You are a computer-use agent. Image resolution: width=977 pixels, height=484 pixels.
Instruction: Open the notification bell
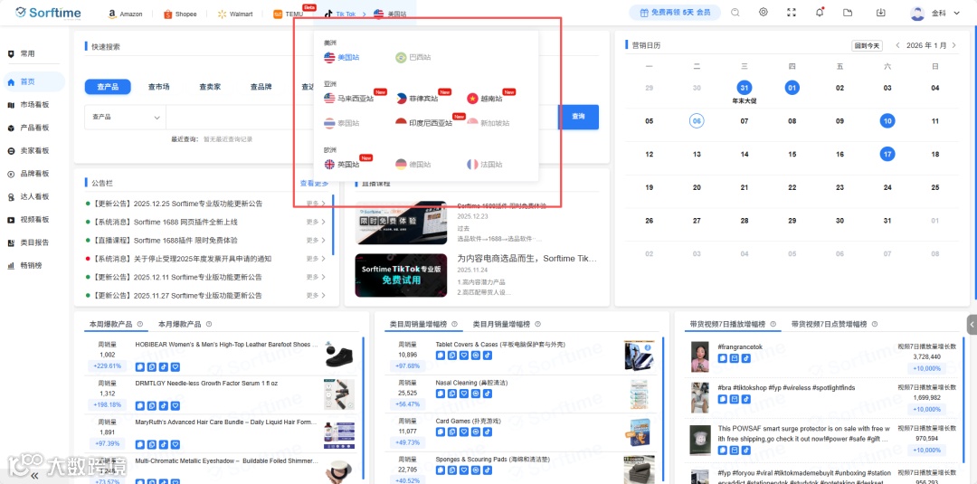(820, 13)
